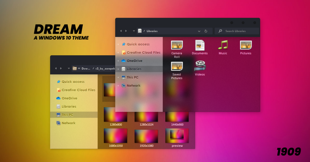The height and width of the screenshot is (162, 310).
Task: Select Libraries in back window sidebar
Action: [74, 106]
